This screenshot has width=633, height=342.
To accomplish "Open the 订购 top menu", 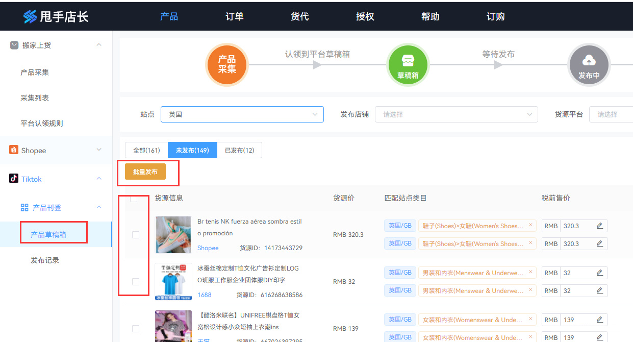I will click(495, 16).
